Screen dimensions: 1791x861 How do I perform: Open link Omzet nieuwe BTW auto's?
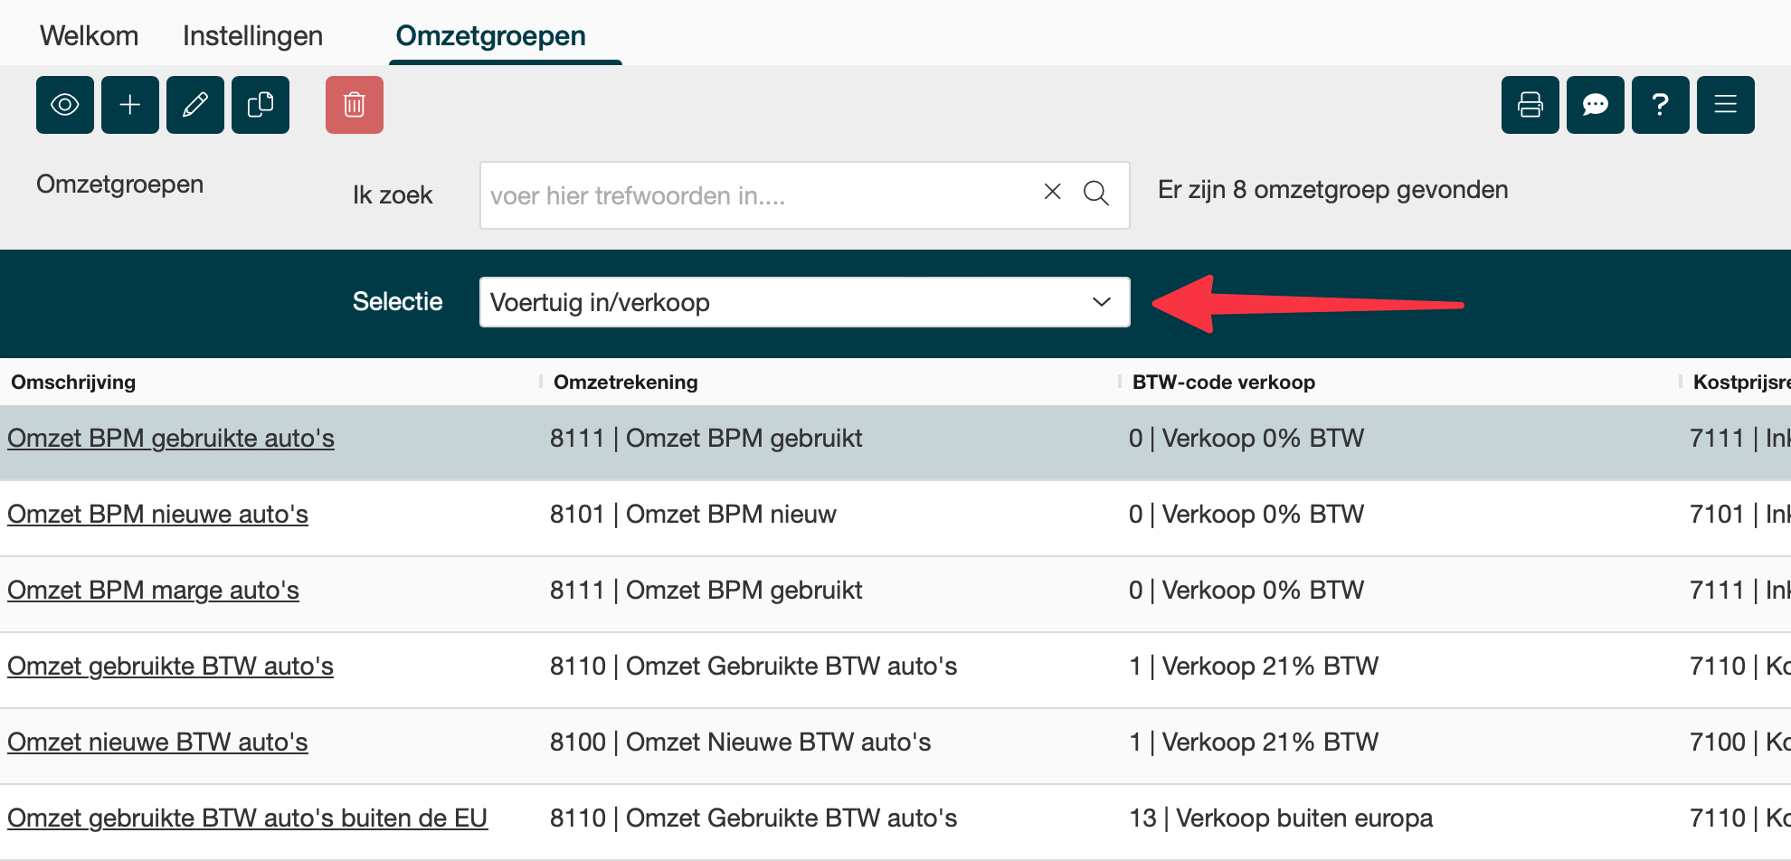tap(157, 743)
